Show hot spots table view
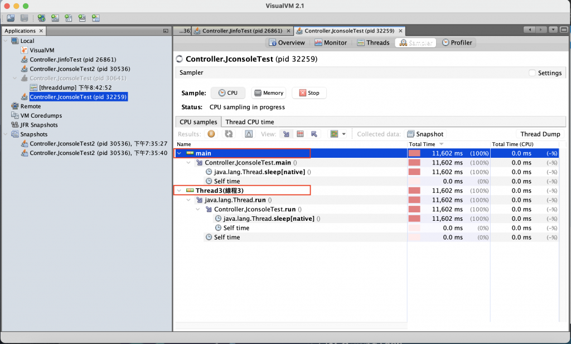571x344 pixels. click(x=300, y=134)
